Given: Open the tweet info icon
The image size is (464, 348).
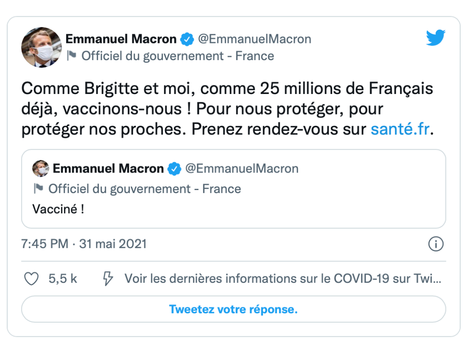Looking at the screenshot, I should (x=436, y=245).
